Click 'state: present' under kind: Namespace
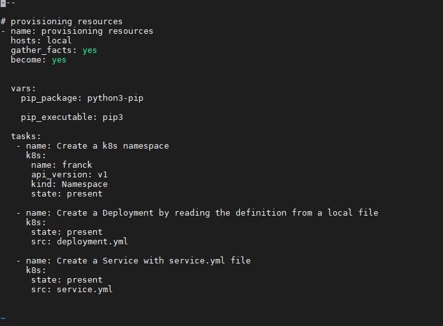This screenshot has height=326, width=443. pyautogui.click(x=66, y=194)
